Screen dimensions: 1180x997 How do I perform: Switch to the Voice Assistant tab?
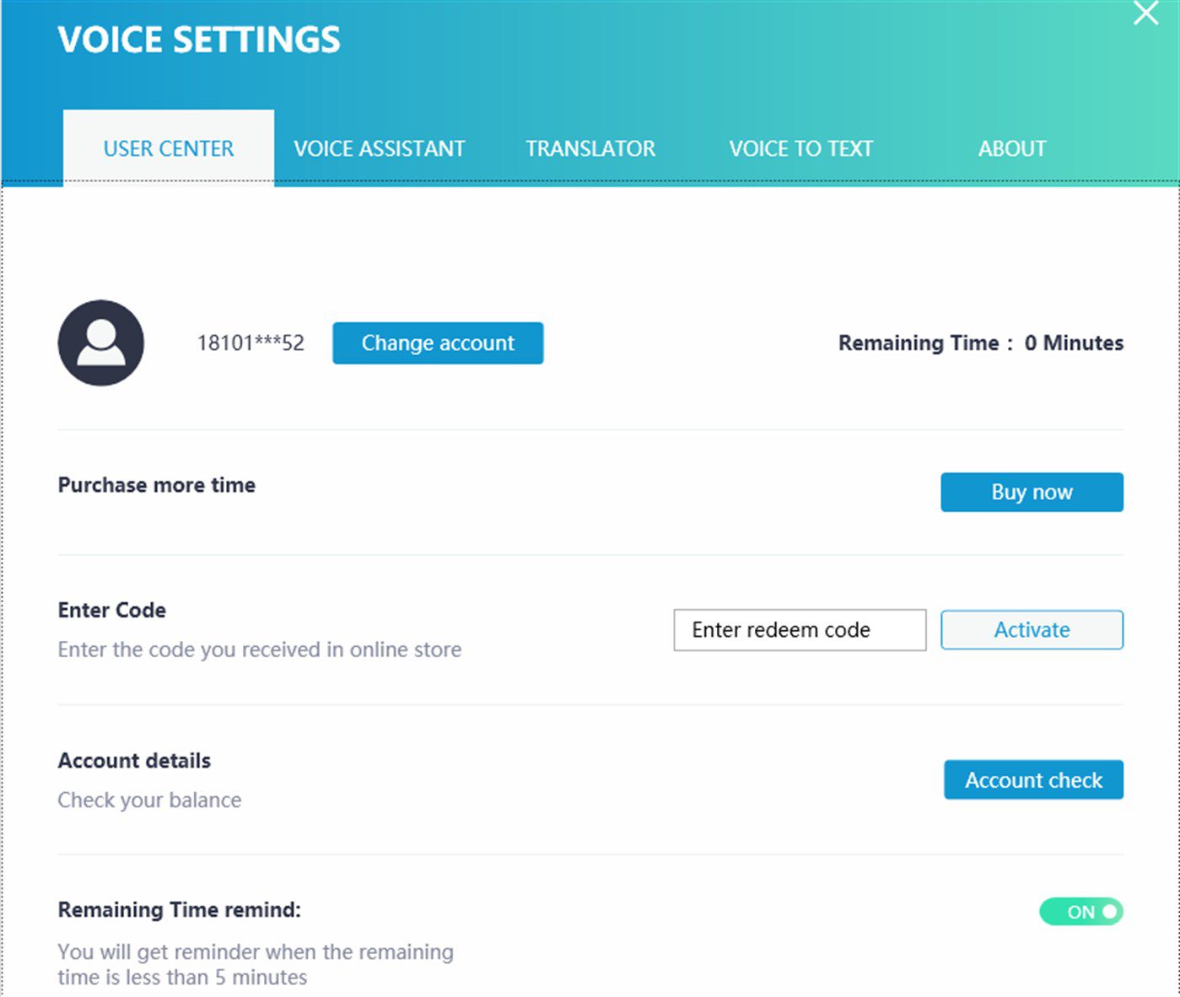coord(380,148)
